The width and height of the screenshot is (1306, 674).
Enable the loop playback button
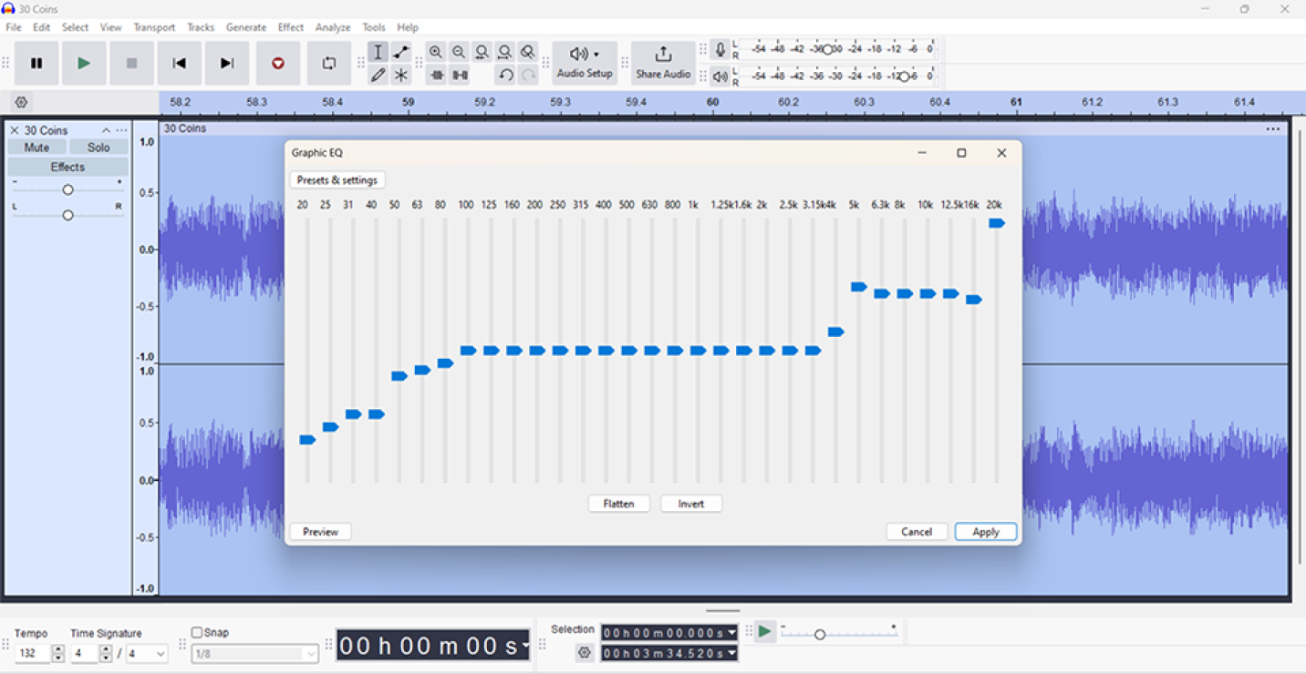click(x=329, y=64)
